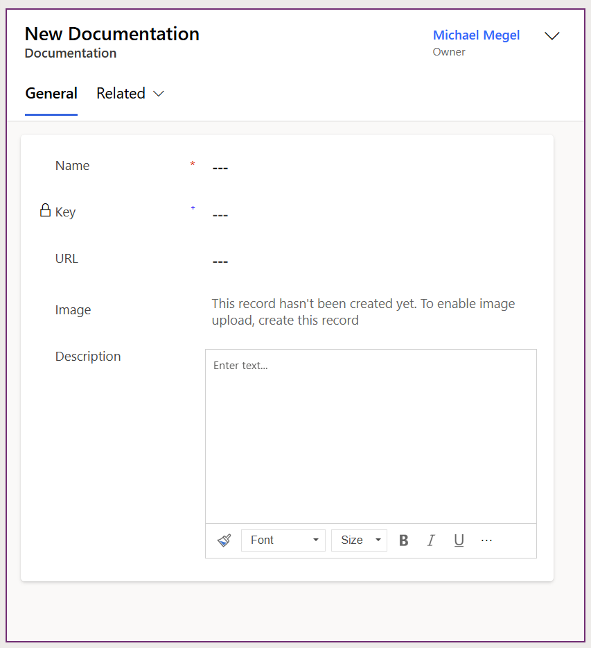
Task: Toggle underline formatting in Description editor
Action: point(459,540)
